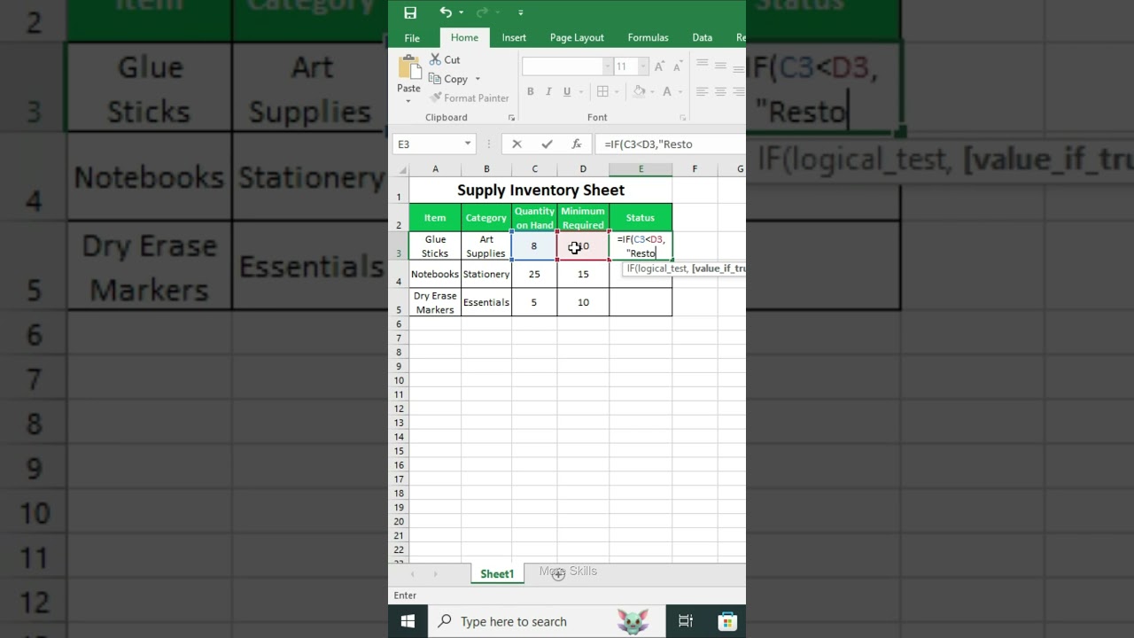Open the Underline style dropdown
The width and height of the screenshot is (1134, 638).
click(x=580, y=91)
